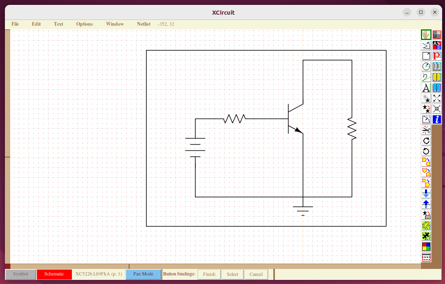Rotate selection counterclockwise
Viewport: 445px width, 284px height.
click(x=426, y=151)
